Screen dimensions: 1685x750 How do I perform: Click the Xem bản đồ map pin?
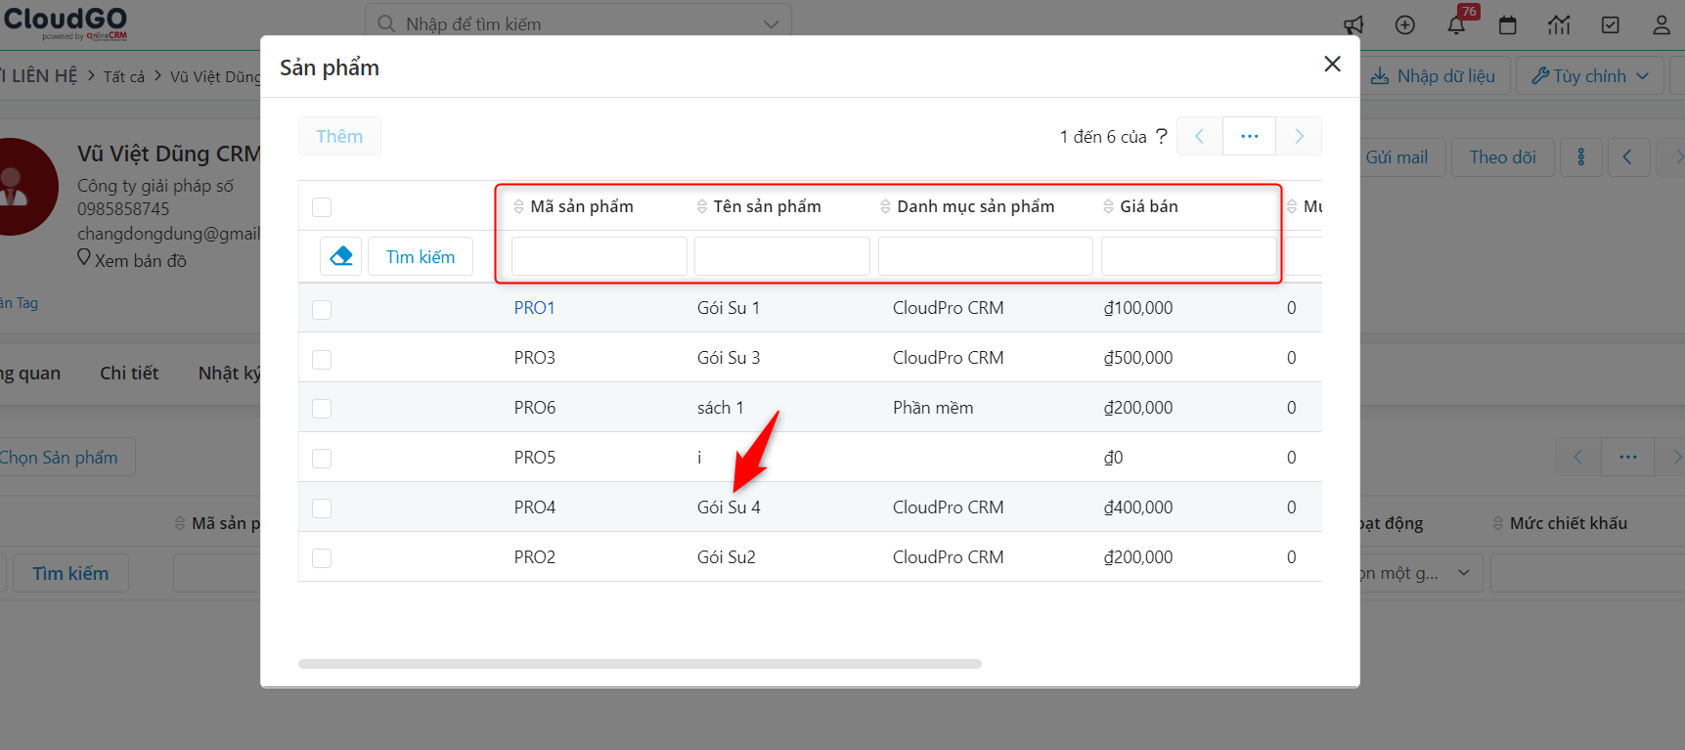(84, 258)
